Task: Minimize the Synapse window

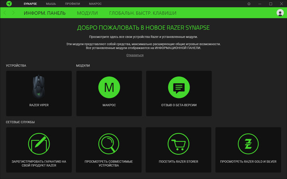Action: coord(260,4)
